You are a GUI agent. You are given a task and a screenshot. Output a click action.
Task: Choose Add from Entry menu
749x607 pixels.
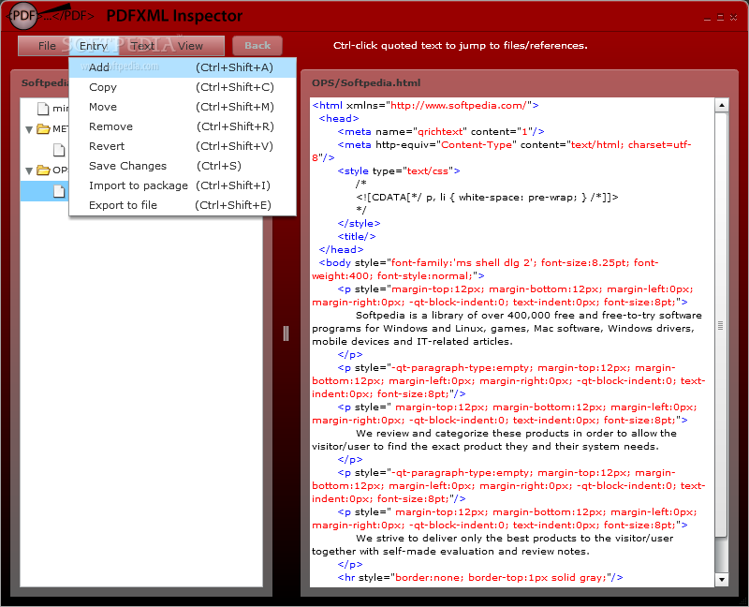point(183,67)
